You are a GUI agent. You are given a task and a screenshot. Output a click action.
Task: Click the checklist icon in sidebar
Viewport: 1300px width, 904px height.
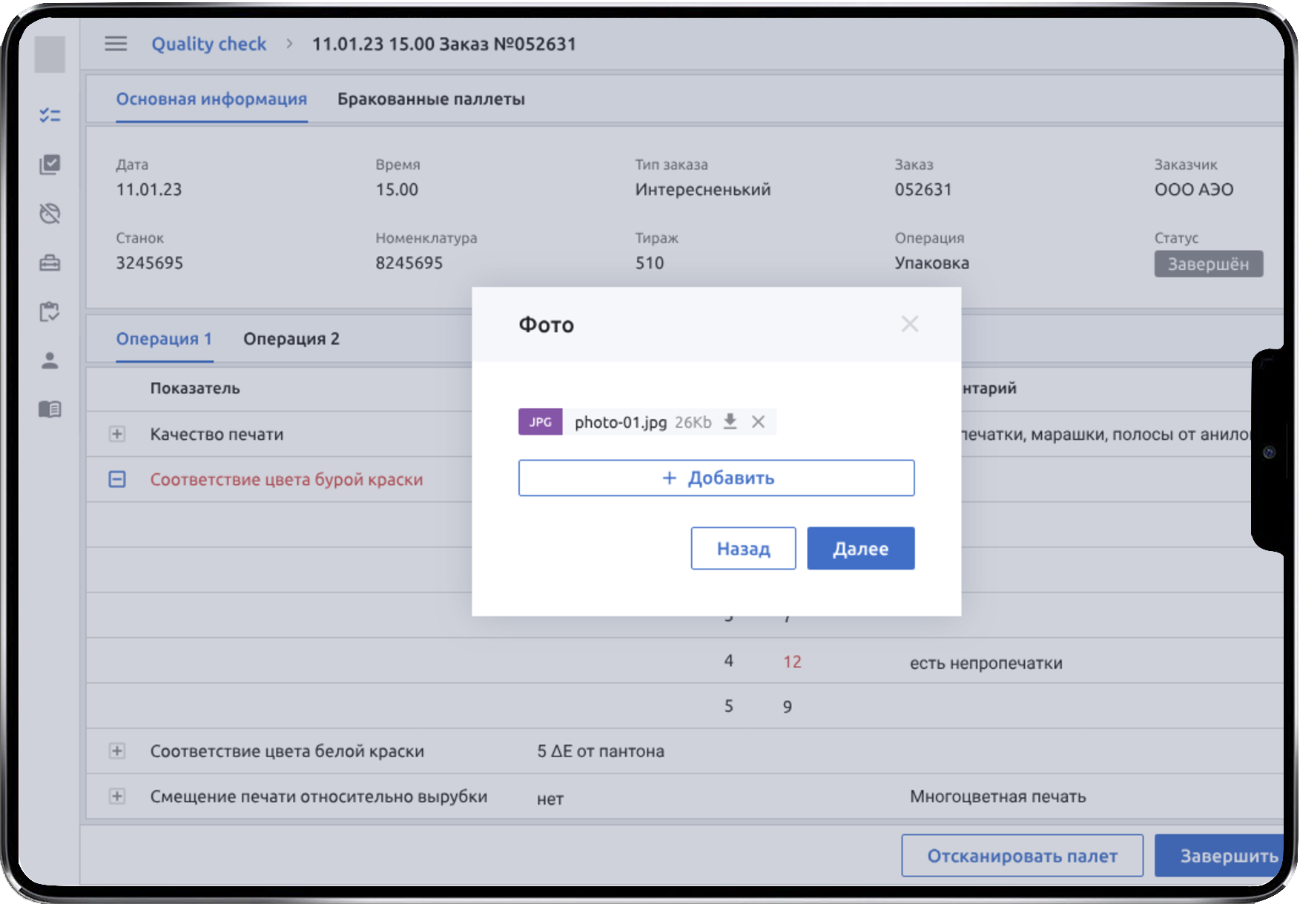(x=50, y=115)
